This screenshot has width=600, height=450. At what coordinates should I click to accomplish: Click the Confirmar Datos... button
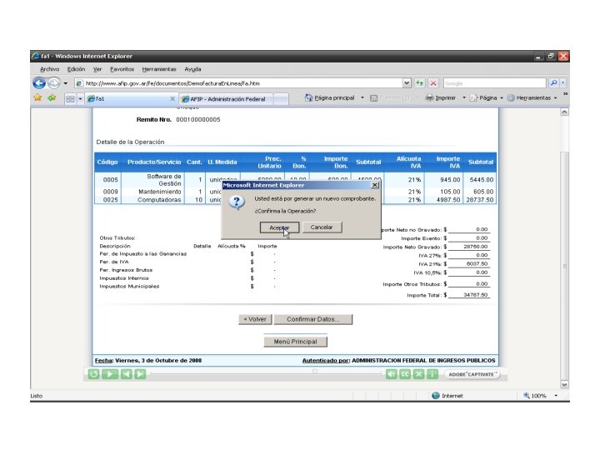tap(313, 319)
